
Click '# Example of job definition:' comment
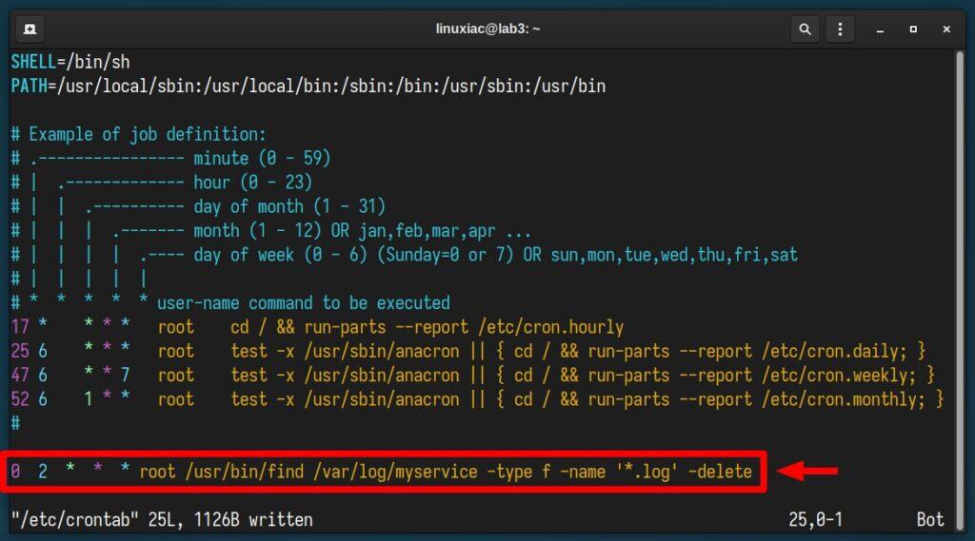tap(138, 134)
